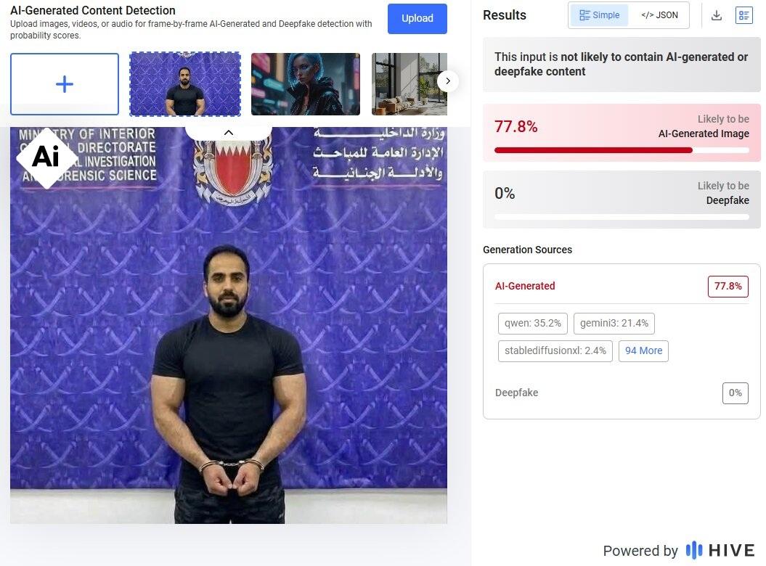Click the download results icon
Viewport: 766px width, 566px height.
point(716,16)
